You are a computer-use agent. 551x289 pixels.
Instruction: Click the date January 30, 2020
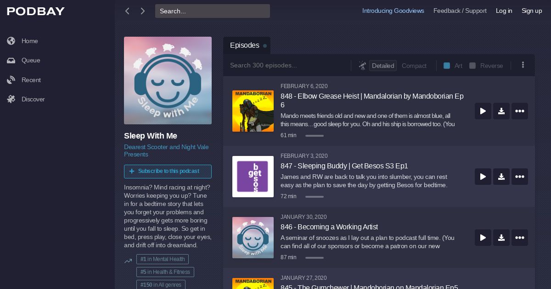[304, 217]
